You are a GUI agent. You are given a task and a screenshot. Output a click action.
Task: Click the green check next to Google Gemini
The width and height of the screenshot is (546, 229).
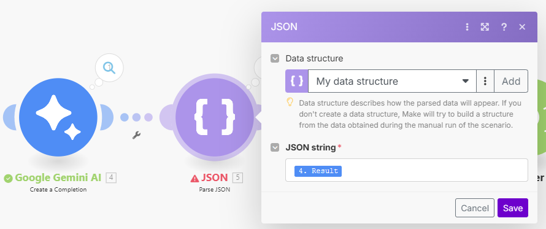[x=8, y=179]
